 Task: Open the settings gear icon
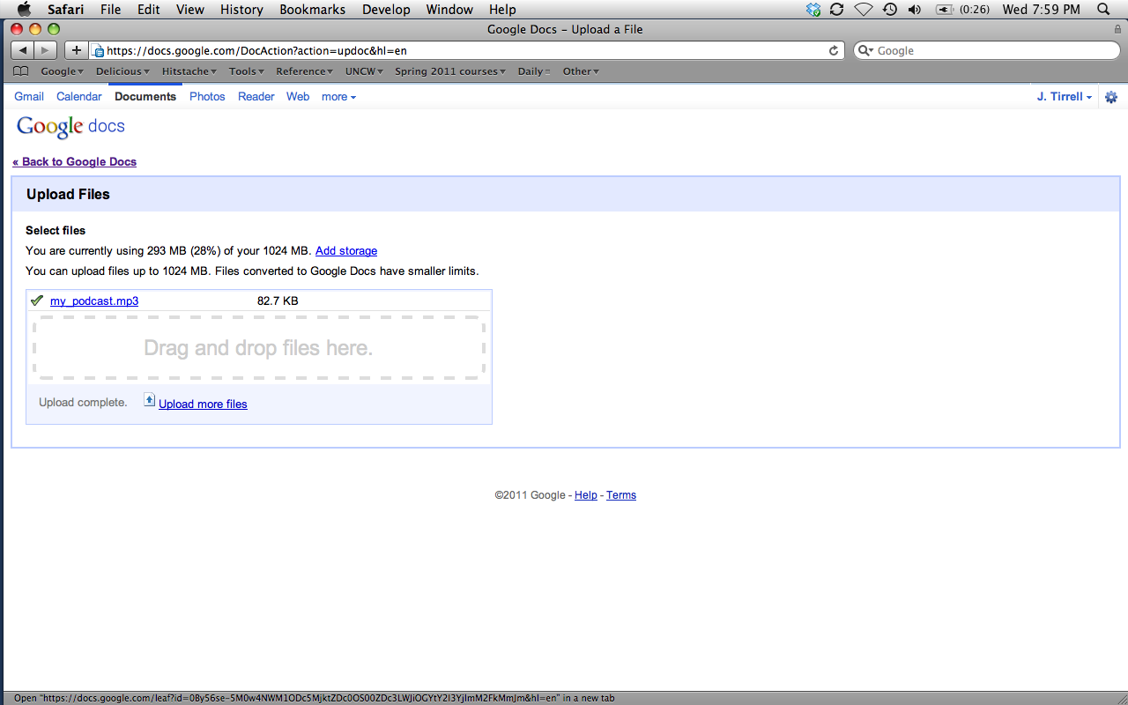pyautogui.click(x=1111, y=97)
